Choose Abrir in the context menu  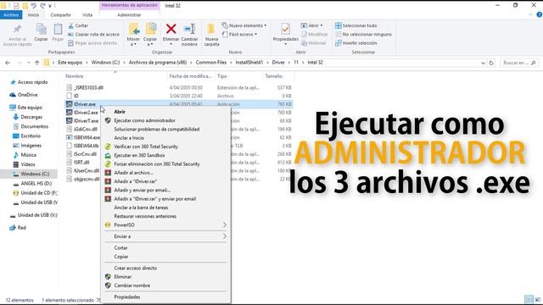[120, 112]
